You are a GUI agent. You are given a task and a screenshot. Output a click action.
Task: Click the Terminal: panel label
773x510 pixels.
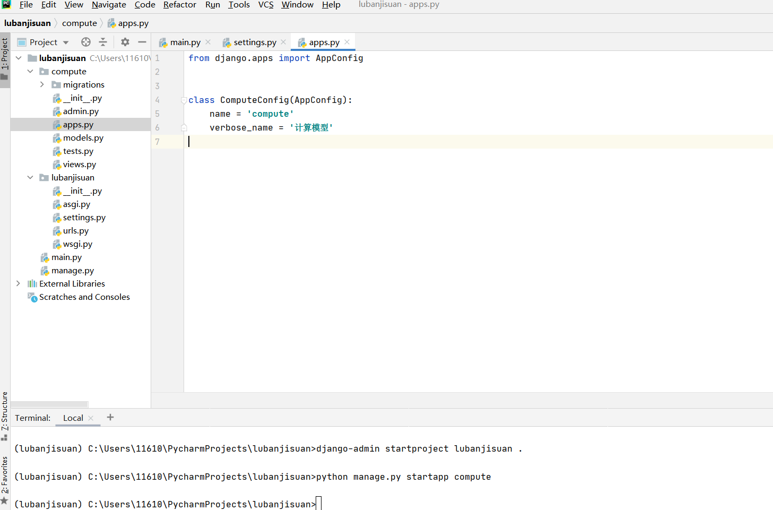[33, 418]
